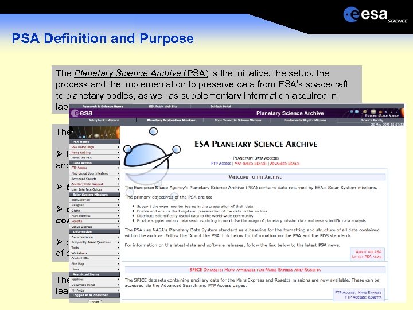Select the Fundamental Physics Missions tab
The width and height of the screenshot is (413, 310).
[305, 120]
